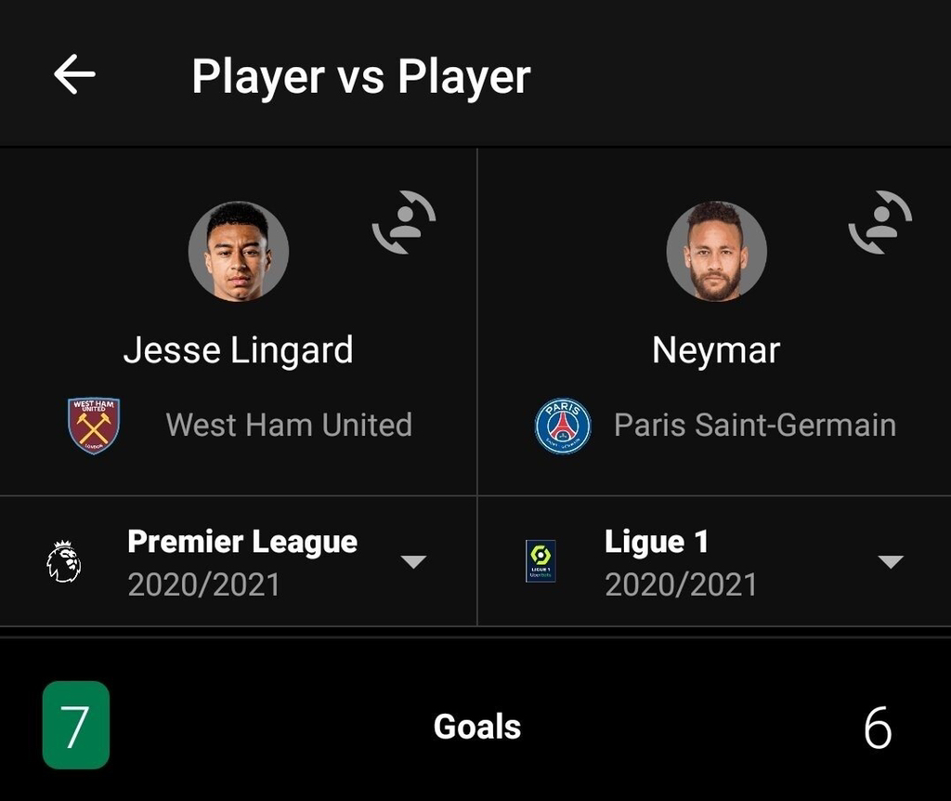This screenshot has height=801, width=951.
Task: Open West Ham United team link
Action: (x=289, y=425)
